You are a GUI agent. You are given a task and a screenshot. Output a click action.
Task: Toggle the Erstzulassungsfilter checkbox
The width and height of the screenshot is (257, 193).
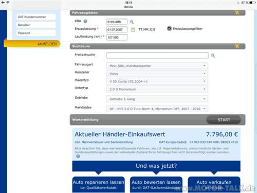tap(169, 29)
